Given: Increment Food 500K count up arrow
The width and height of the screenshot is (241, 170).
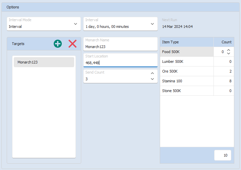Looking at the screenshot, I should tap(229, 50).
